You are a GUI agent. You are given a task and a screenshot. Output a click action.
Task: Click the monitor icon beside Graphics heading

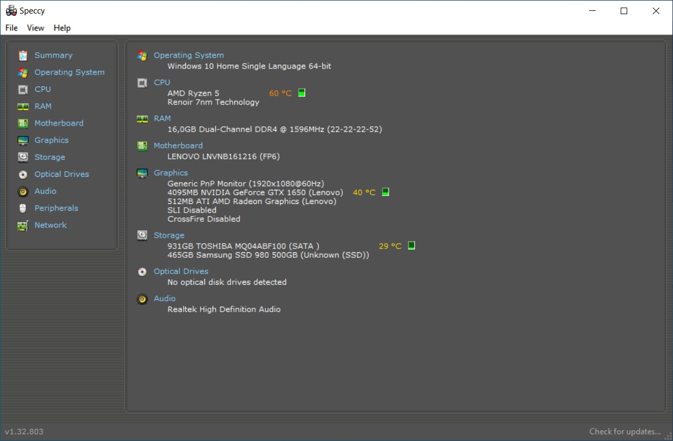142,173
